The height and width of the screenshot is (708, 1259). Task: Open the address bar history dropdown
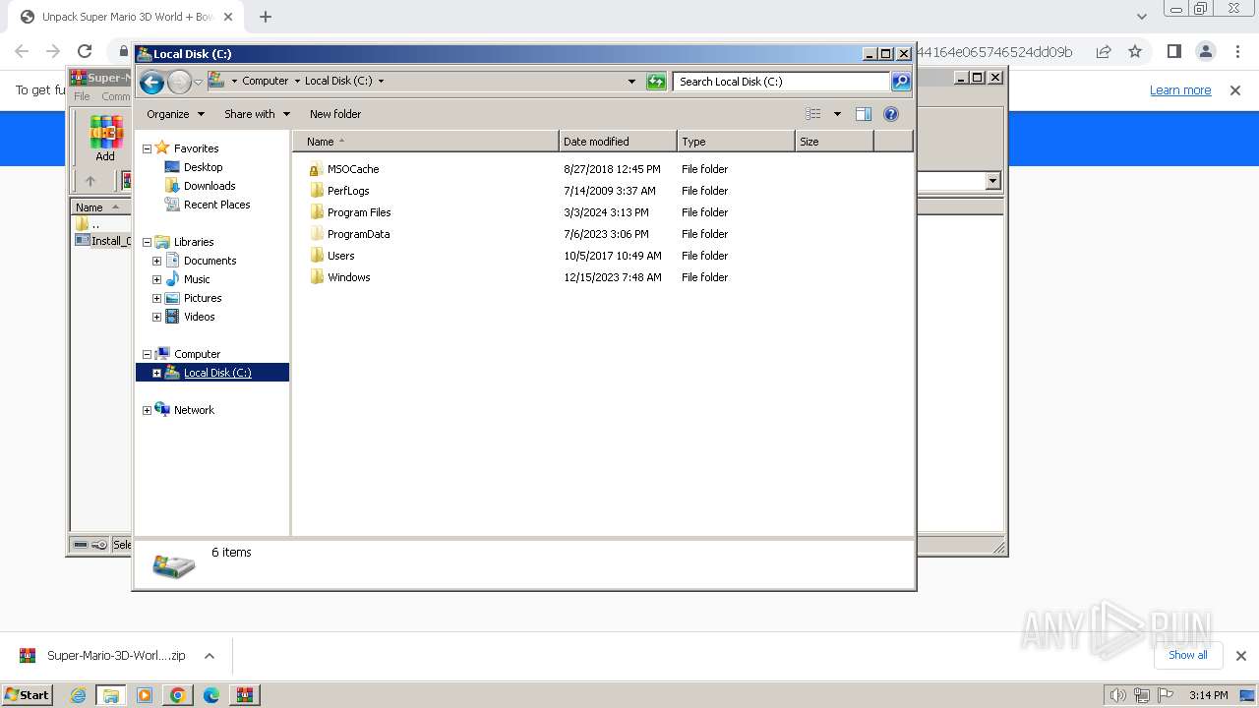tap(631, 82)
